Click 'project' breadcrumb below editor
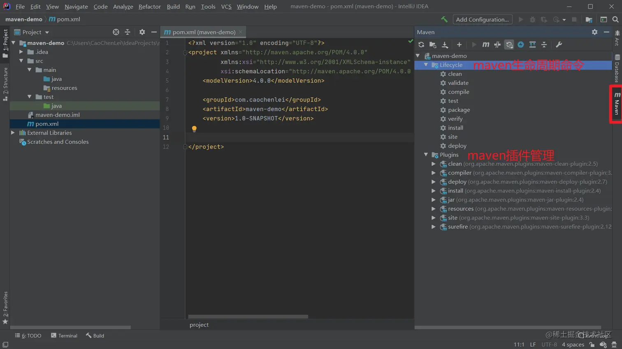Image resolution: width=622 pixels, height=349 pixels. click(199, 325)
